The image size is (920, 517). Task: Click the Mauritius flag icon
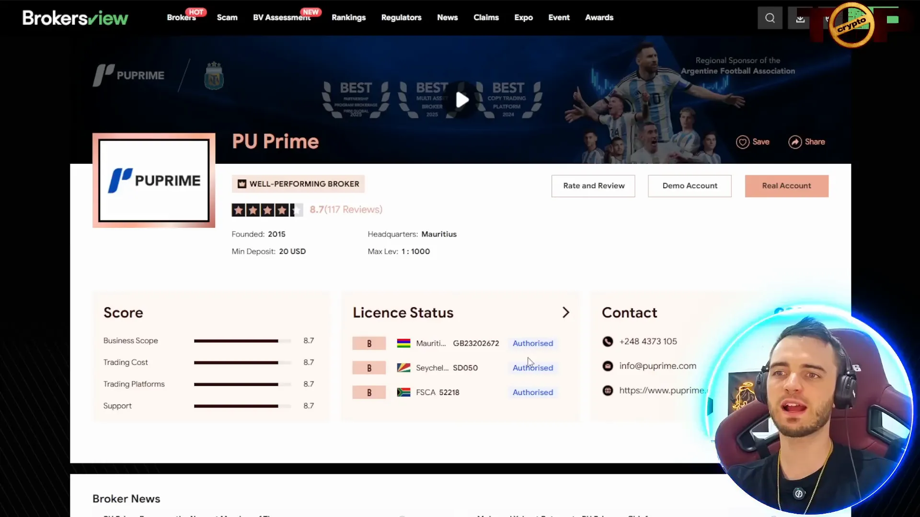(403, 343)
